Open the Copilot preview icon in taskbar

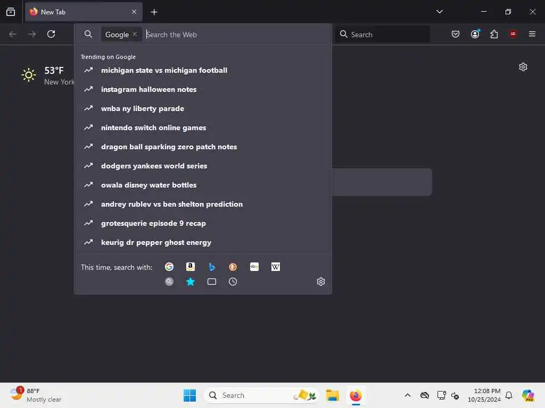tap(528, 395)
